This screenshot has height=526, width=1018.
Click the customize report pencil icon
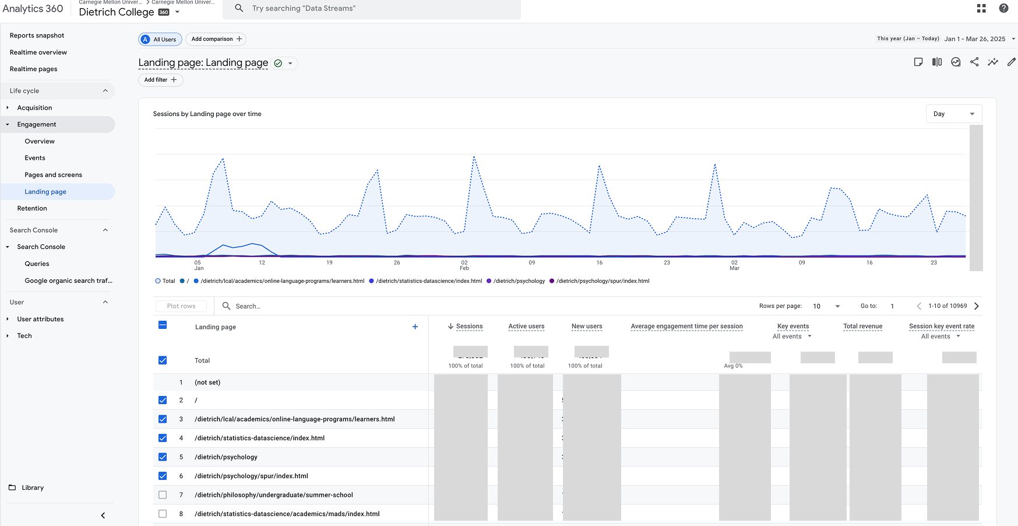point(1012,62)
